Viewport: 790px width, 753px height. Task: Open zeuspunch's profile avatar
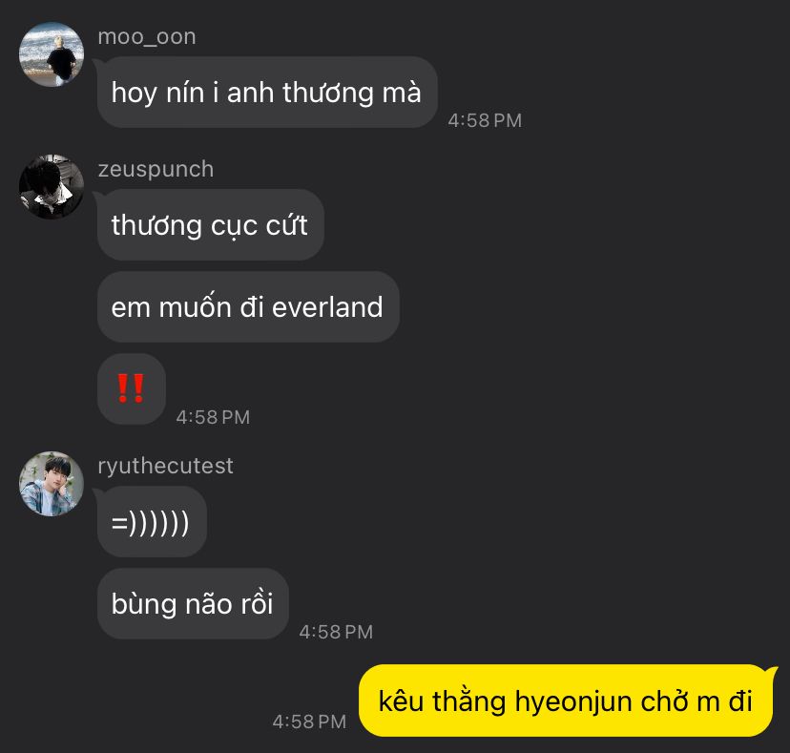click(52, 187)
